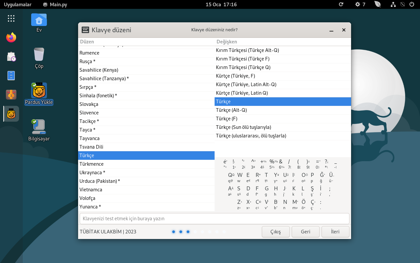This screenshot has height=263, width=420.
Task: Click the leaf icon in the top bar
Action: point(378,4)
